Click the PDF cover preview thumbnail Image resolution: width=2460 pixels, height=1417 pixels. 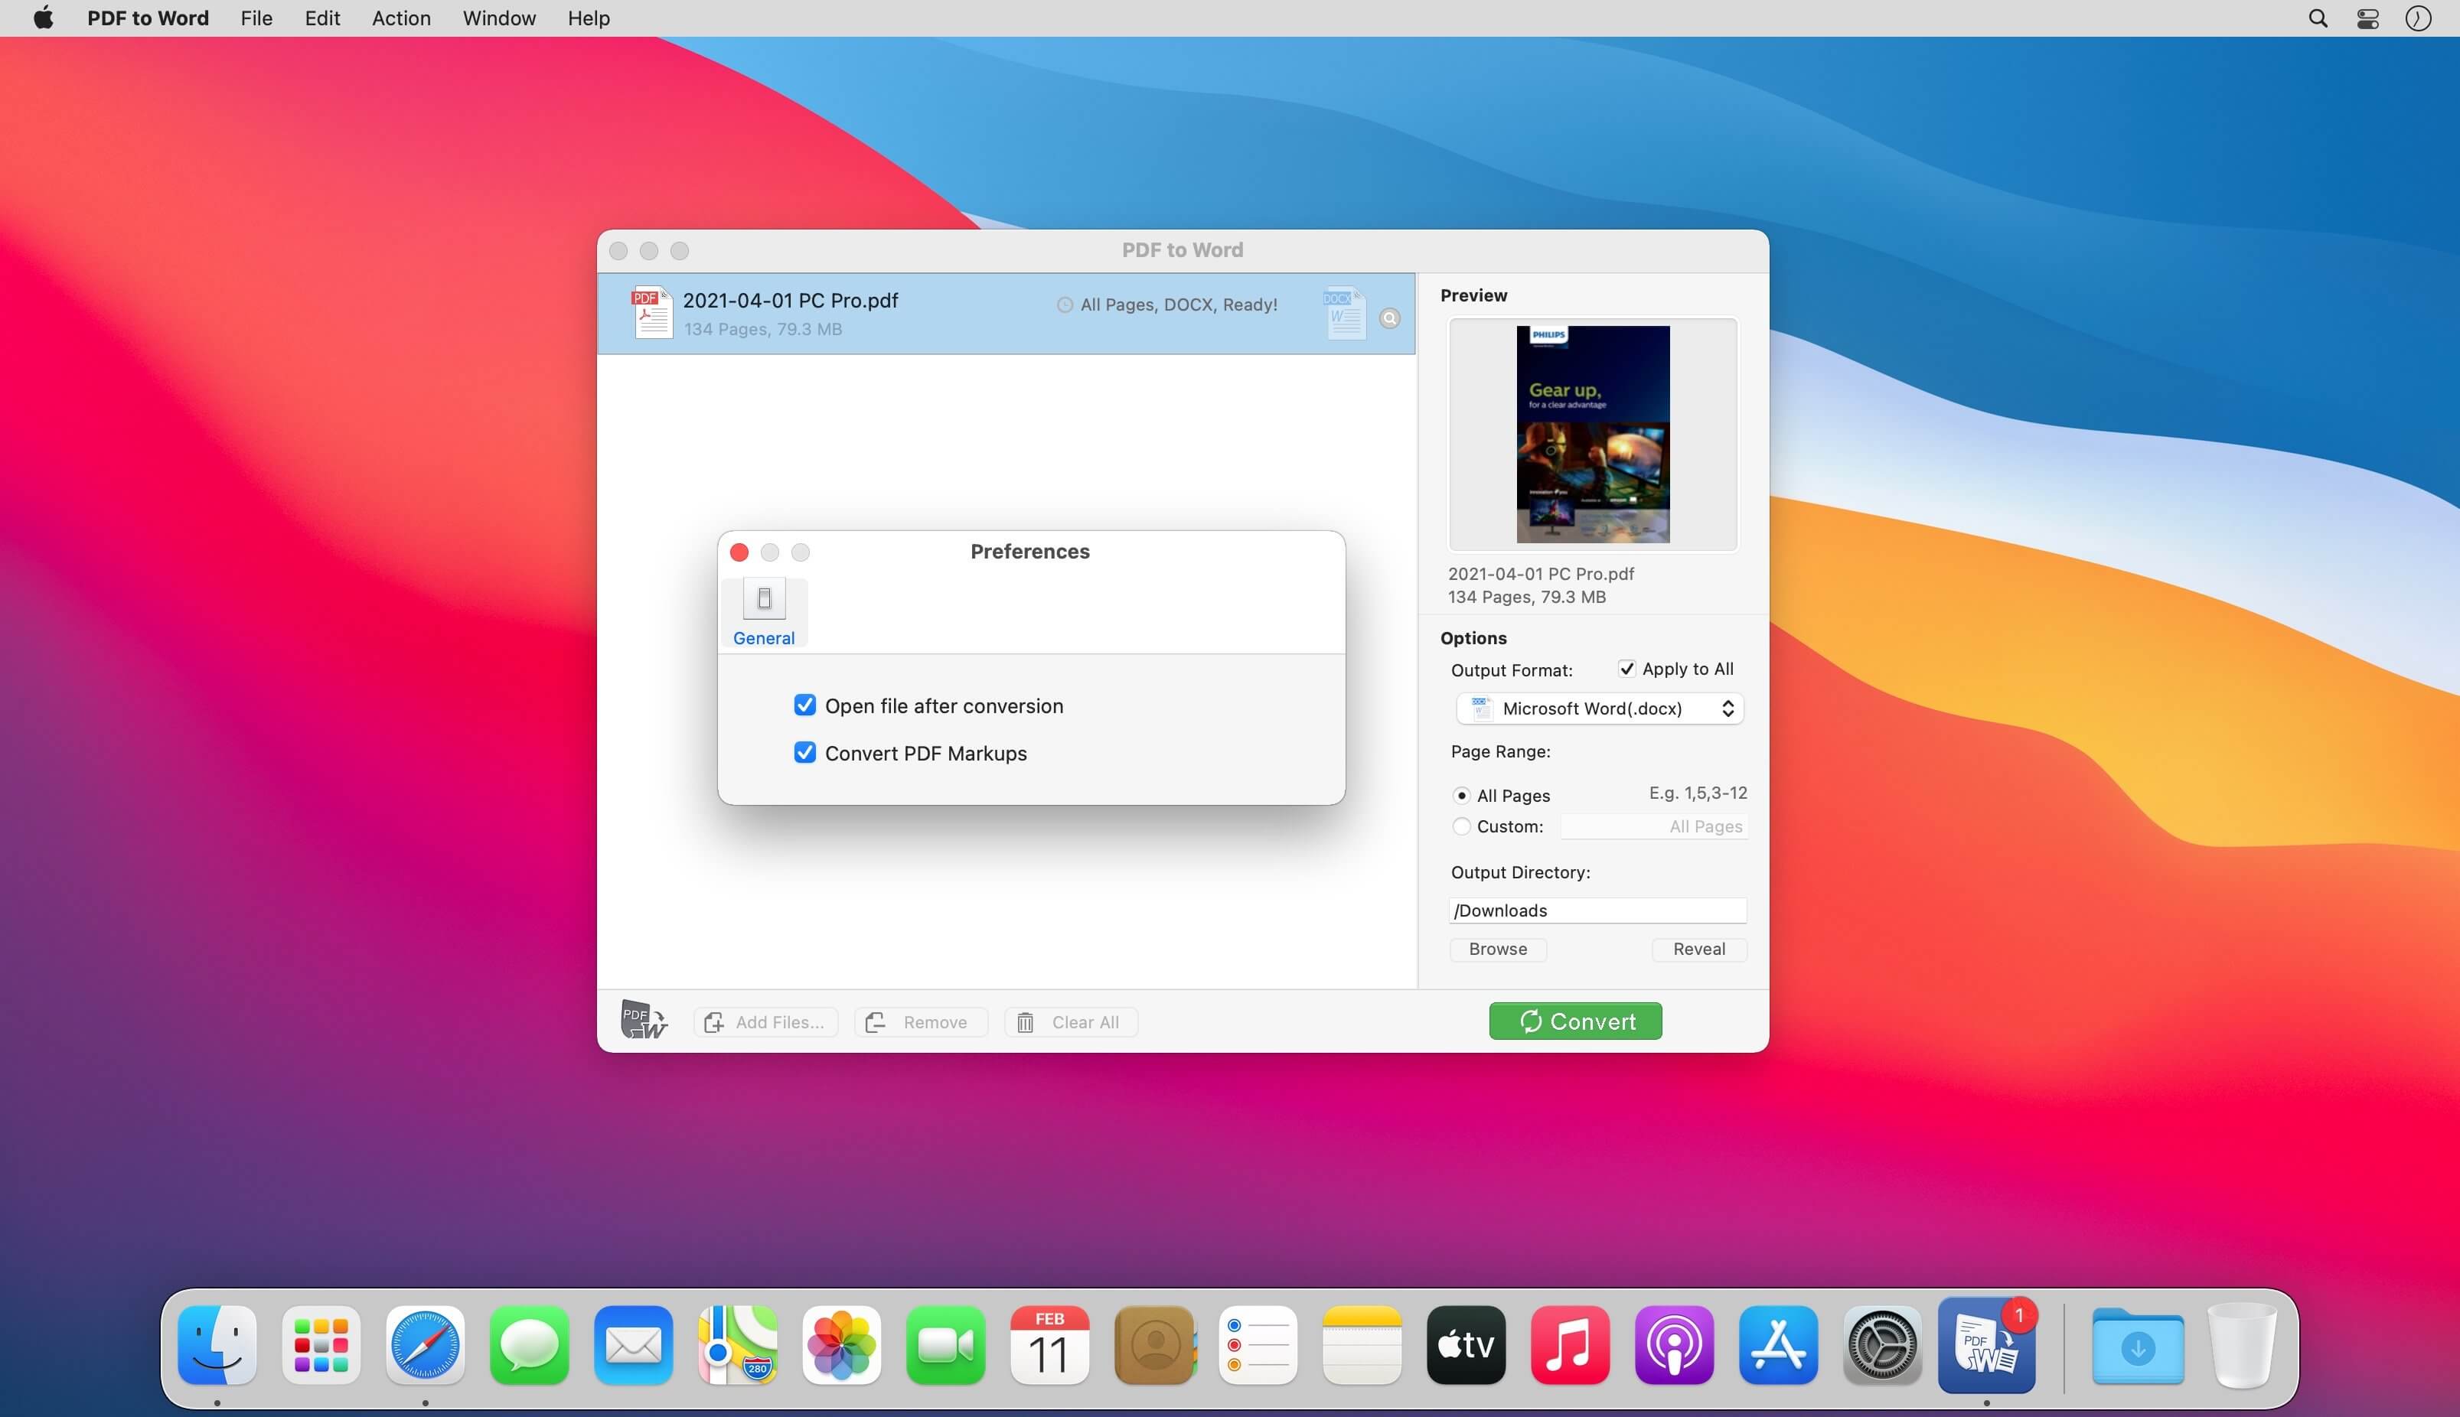pos(1593,434)
